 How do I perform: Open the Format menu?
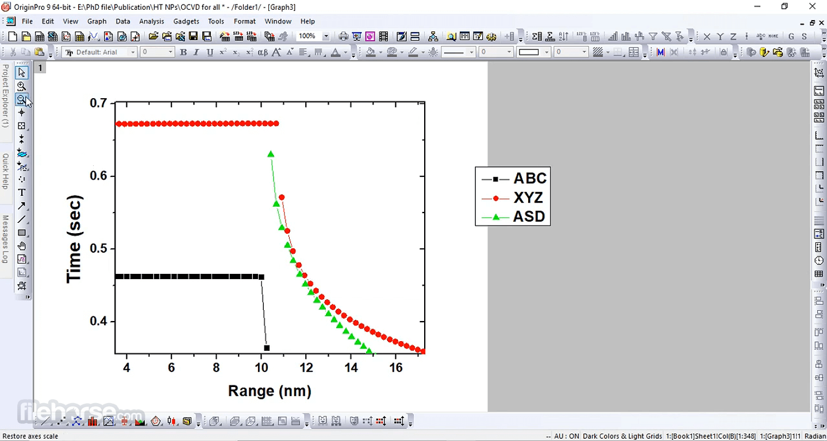click(x=245, y=21)
